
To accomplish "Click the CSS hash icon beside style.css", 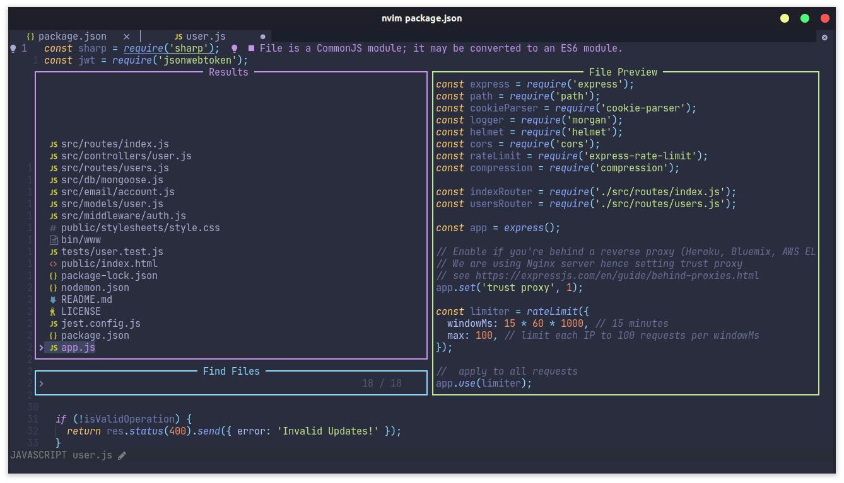I will (x=54, y=228).
